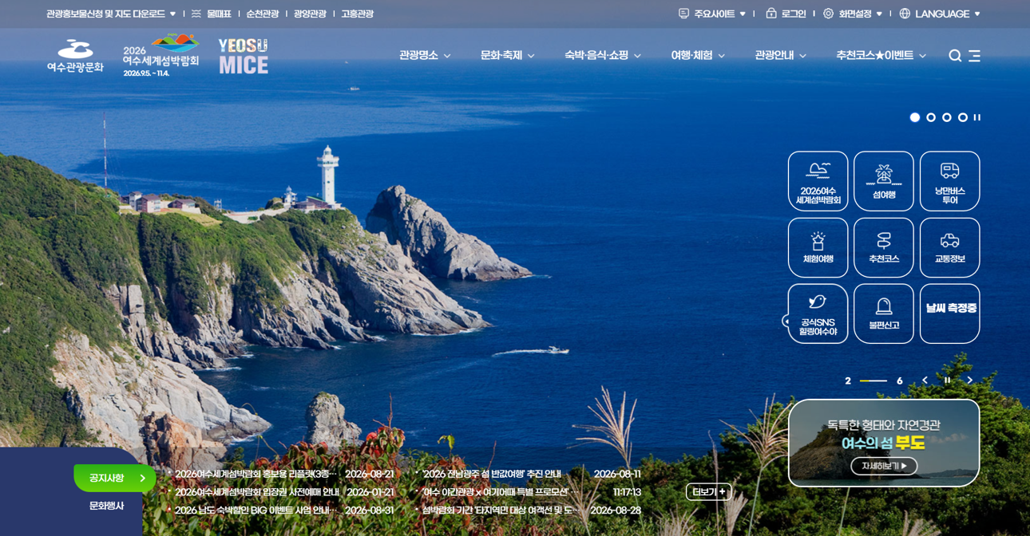1030x536 pixels.
Task: Open the 공식SNS 힐링여수야 icon
Action: pyautogui.click(x=818, y=313)
